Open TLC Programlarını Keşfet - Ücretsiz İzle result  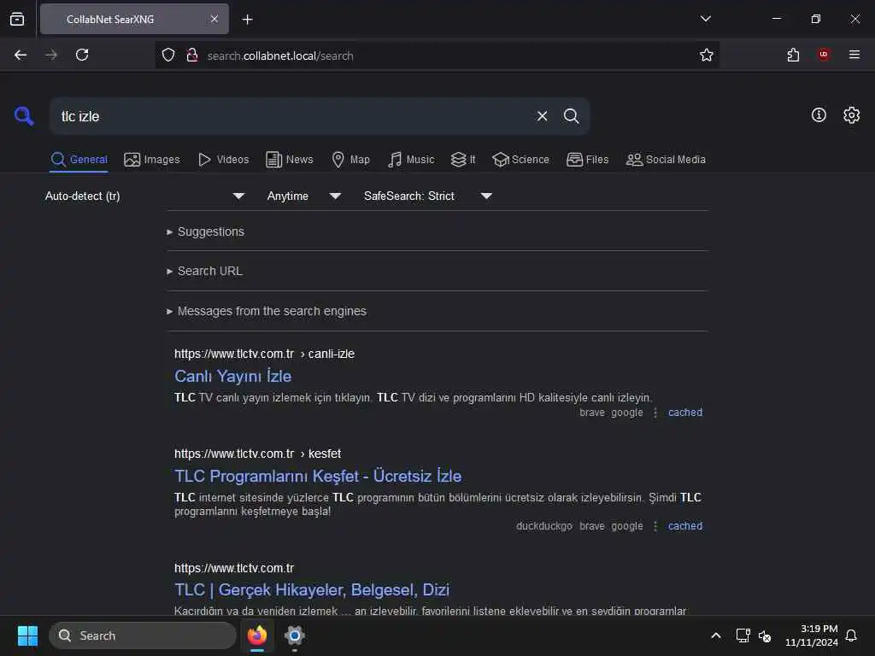(x=318, y=476)
